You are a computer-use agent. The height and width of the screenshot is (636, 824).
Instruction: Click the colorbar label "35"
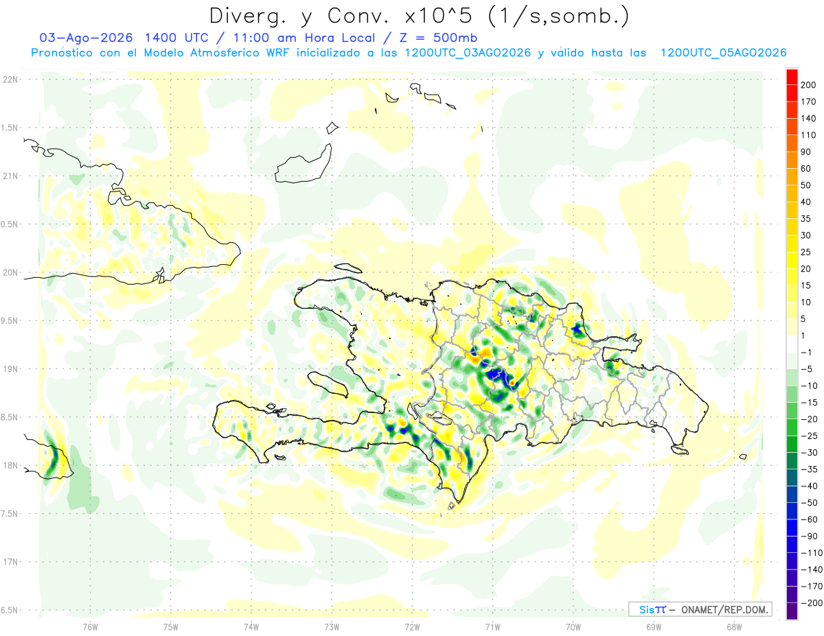pos(805,219)
